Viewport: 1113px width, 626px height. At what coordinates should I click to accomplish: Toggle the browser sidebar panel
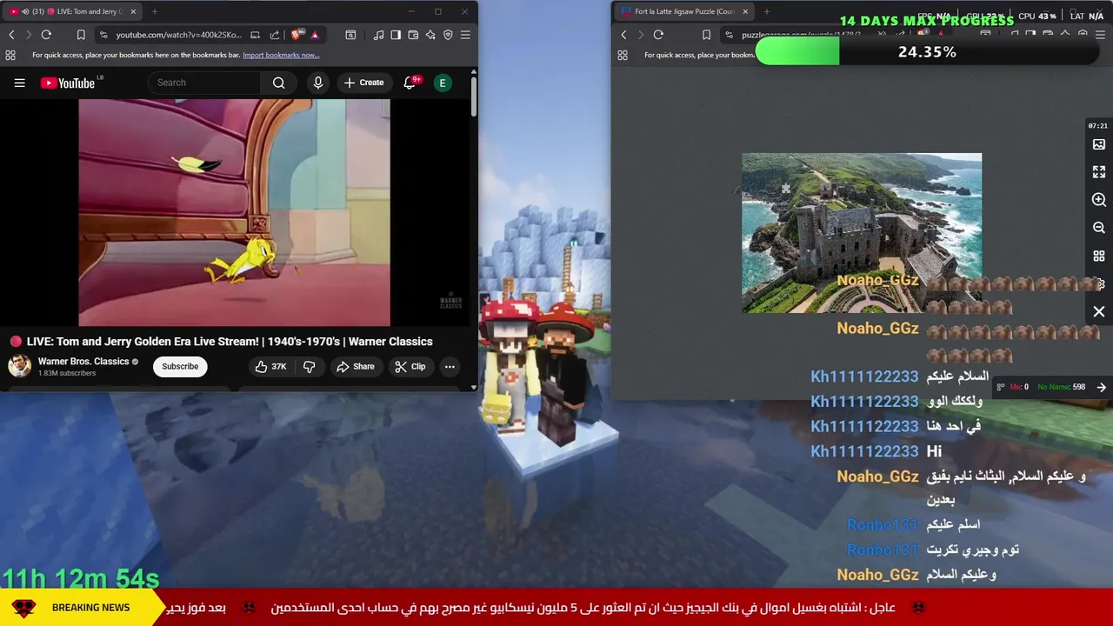pyautogui.click(x=396, y=35)
